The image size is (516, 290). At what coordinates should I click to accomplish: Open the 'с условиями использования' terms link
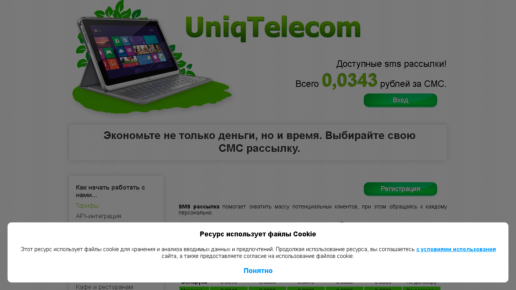click(x=456, y=249)
